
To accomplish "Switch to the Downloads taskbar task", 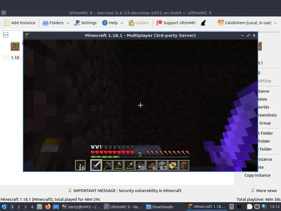I will tap(159, 207).
